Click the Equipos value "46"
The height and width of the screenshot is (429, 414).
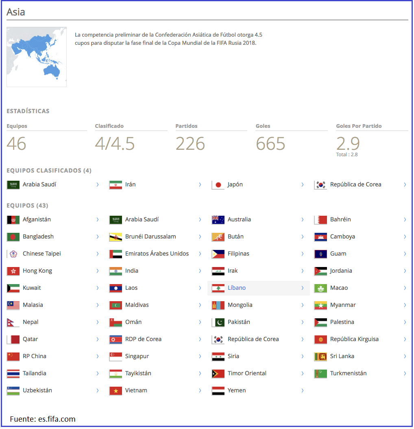(16, 144)
